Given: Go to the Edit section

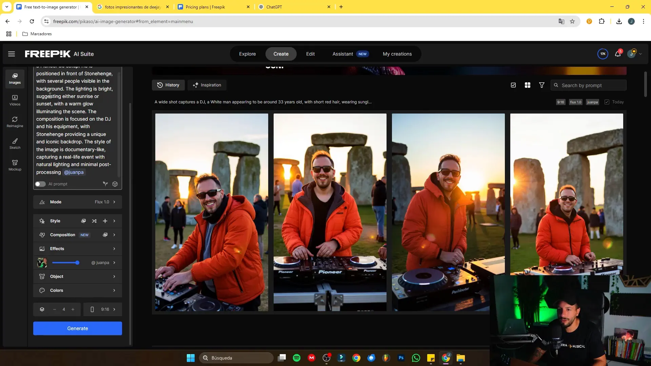Looking at the screenshot, I should coord(311,54).
